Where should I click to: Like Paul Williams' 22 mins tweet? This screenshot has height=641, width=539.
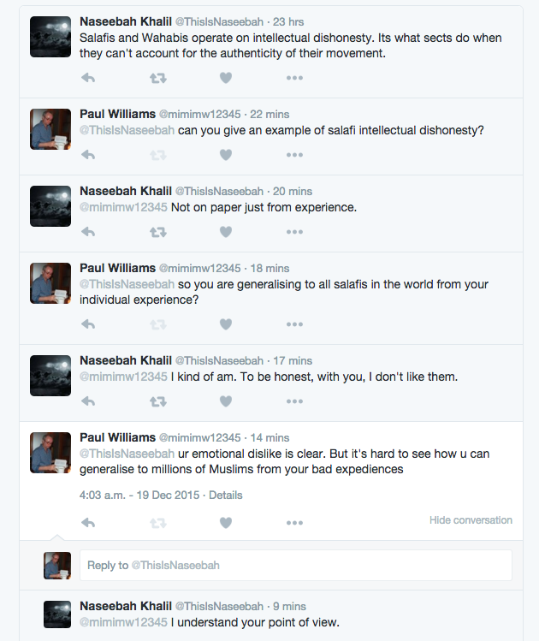[226, 155]
